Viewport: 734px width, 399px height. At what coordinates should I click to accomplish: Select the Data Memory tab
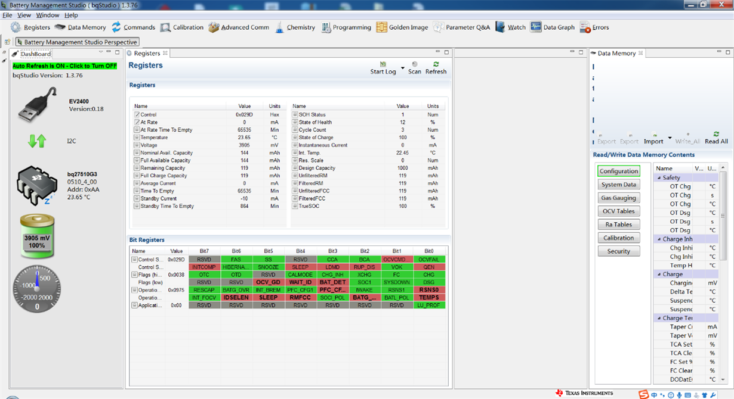pyautogui.click(x=616, y=53)
